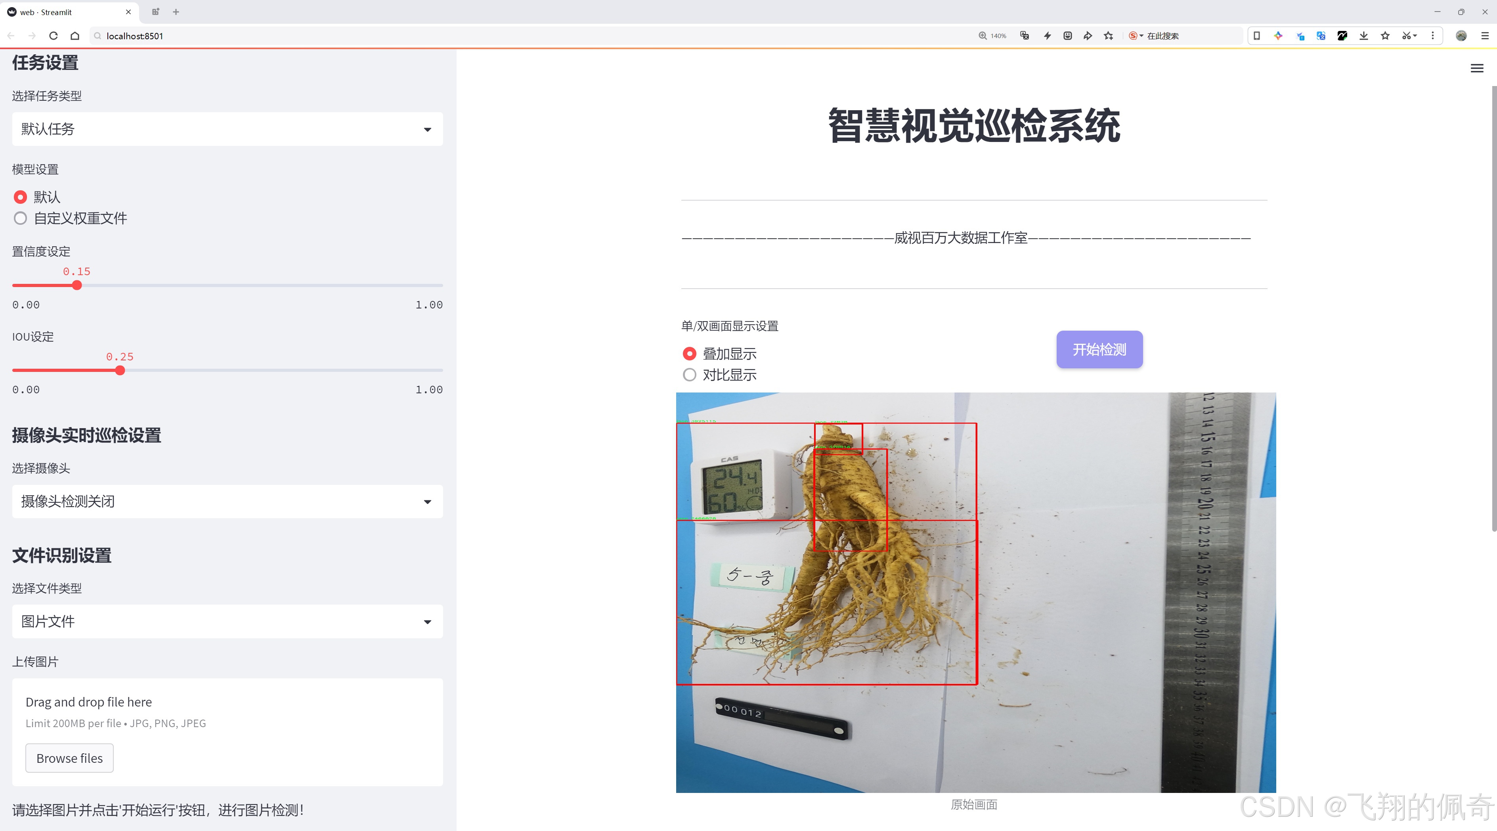Open the browser profile avatar
This screenshot has height=831, width=1497.
(x=1461, y=35)
